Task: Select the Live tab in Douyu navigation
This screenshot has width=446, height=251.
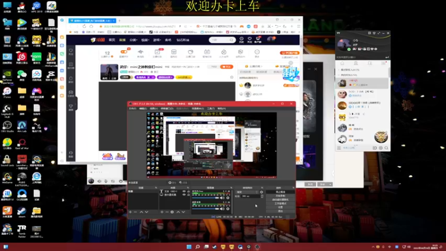Action: (122, 40)
